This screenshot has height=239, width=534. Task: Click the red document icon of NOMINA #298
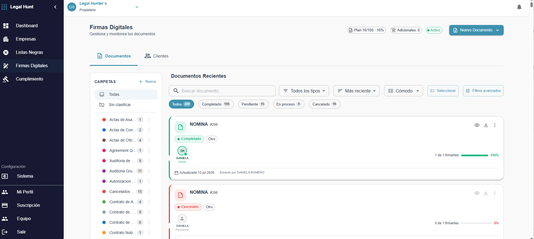(180, 195)
